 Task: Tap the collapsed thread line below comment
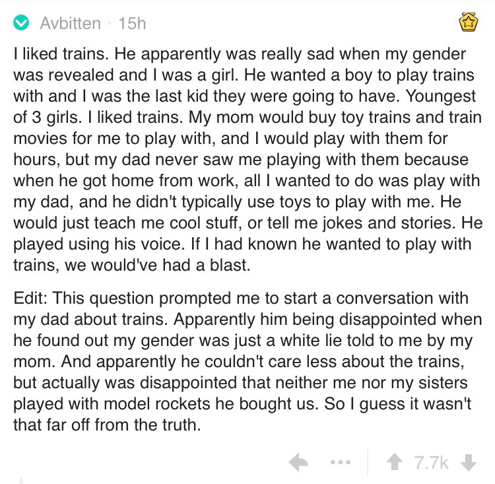pos(21,481)
